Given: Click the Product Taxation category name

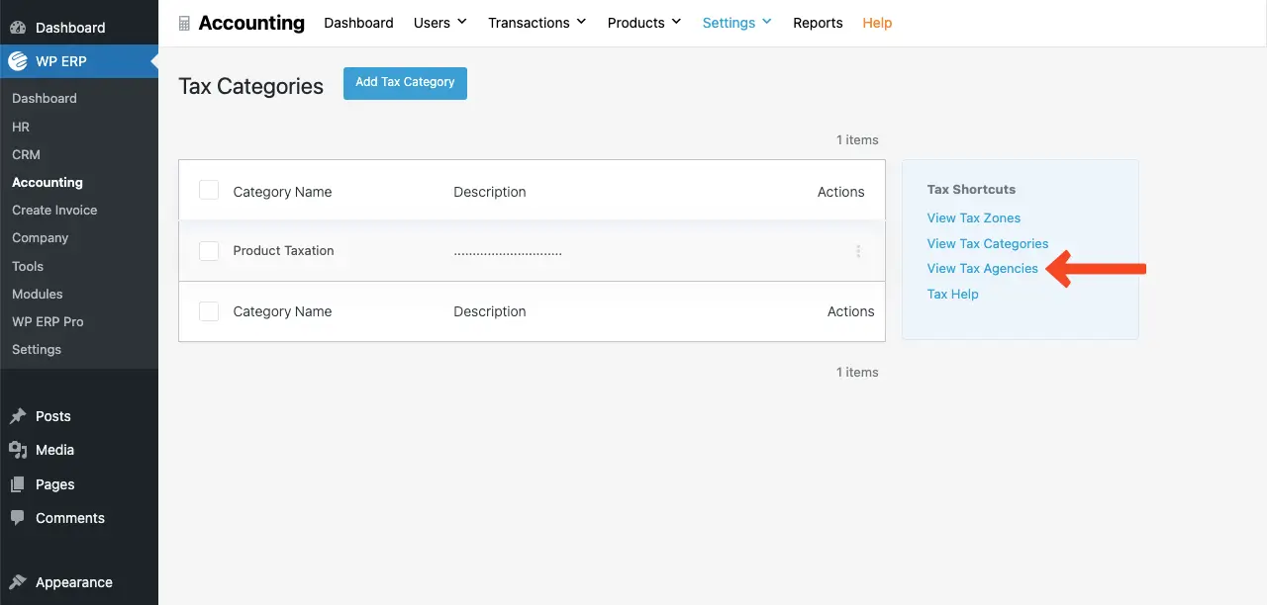Looking at the screenshot, I should point(284,251).
